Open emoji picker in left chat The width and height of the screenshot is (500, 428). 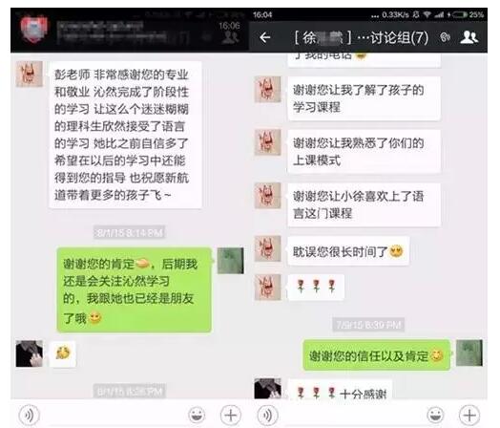(x=197, y=415)
